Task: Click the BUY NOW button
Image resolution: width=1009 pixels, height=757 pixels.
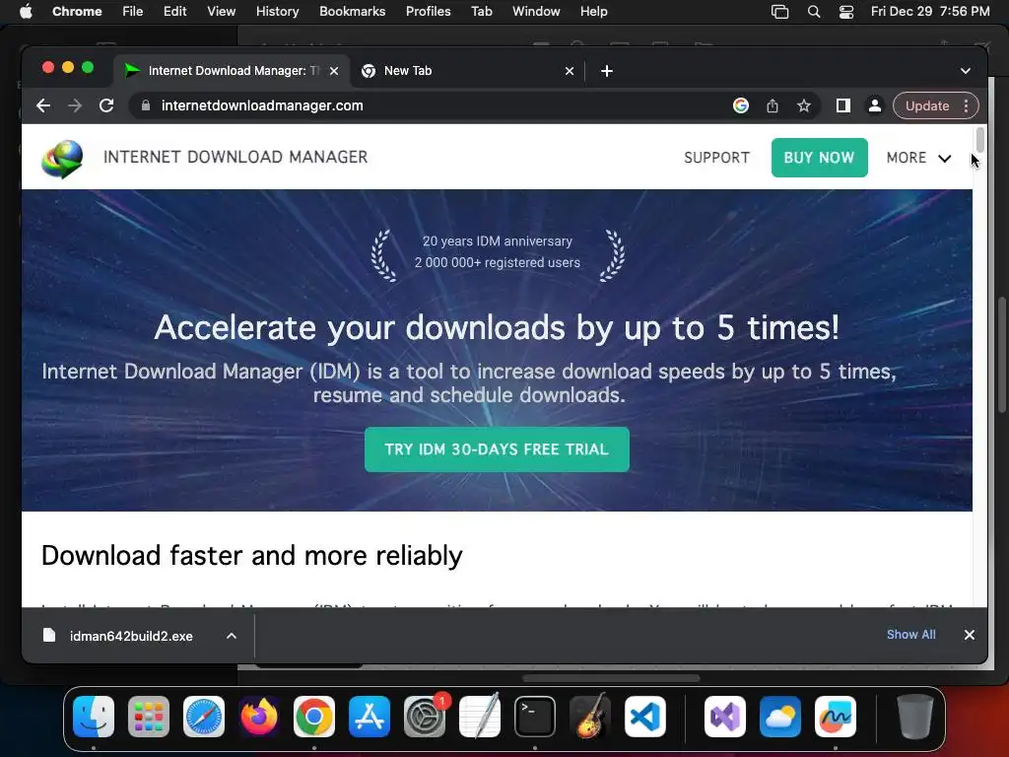Action: pos(819,158)
